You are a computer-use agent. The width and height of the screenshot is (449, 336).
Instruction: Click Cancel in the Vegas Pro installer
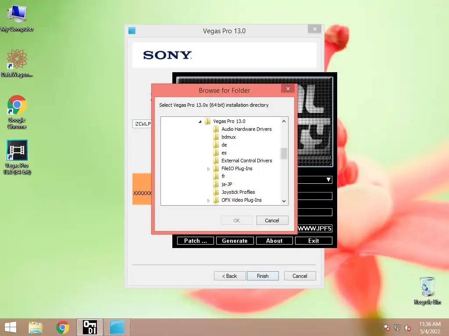click(x=300, y=276)
